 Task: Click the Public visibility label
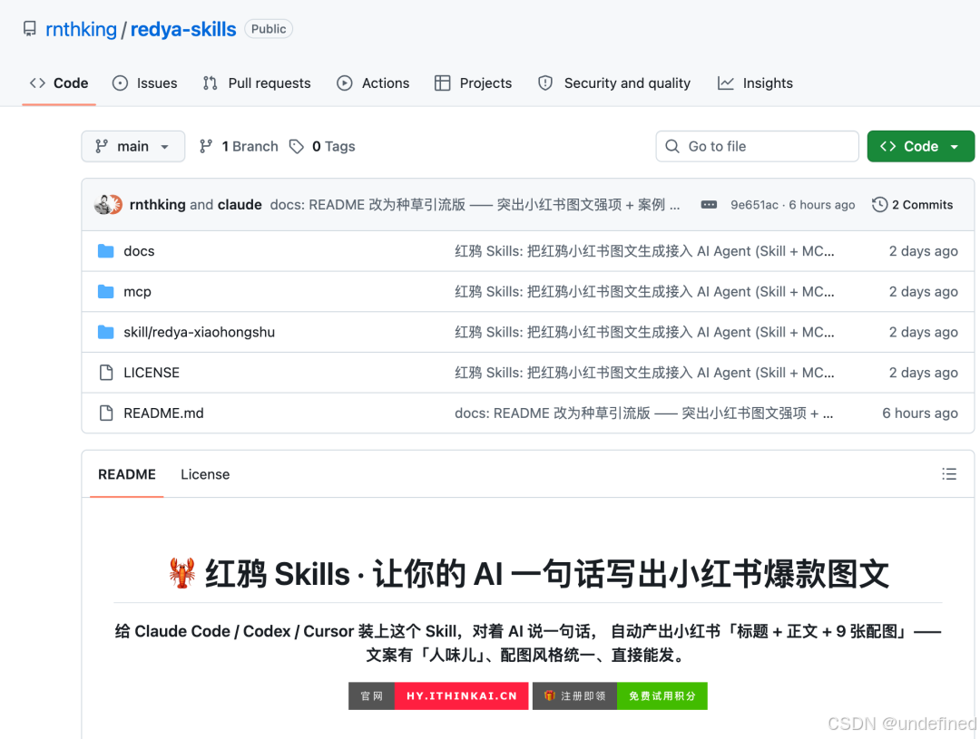(269, 29)
